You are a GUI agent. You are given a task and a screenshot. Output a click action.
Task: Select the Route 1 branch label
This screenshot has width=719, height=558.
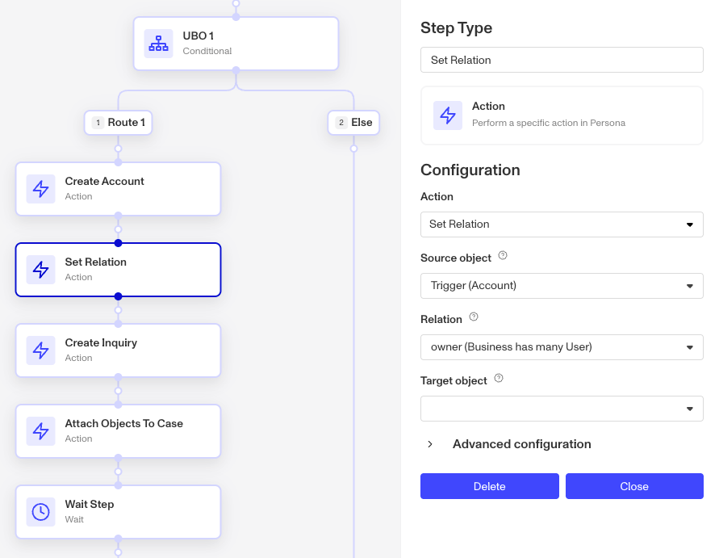[x=119, y=123]
